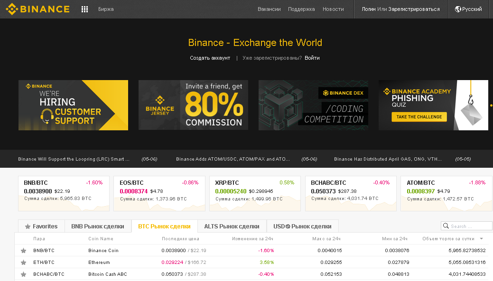The width and height of the screenshot is (493, 281).
Task: Click Bitcoin Cash ABC name cell
Action: pyautogui.click(x=108, y=274)
